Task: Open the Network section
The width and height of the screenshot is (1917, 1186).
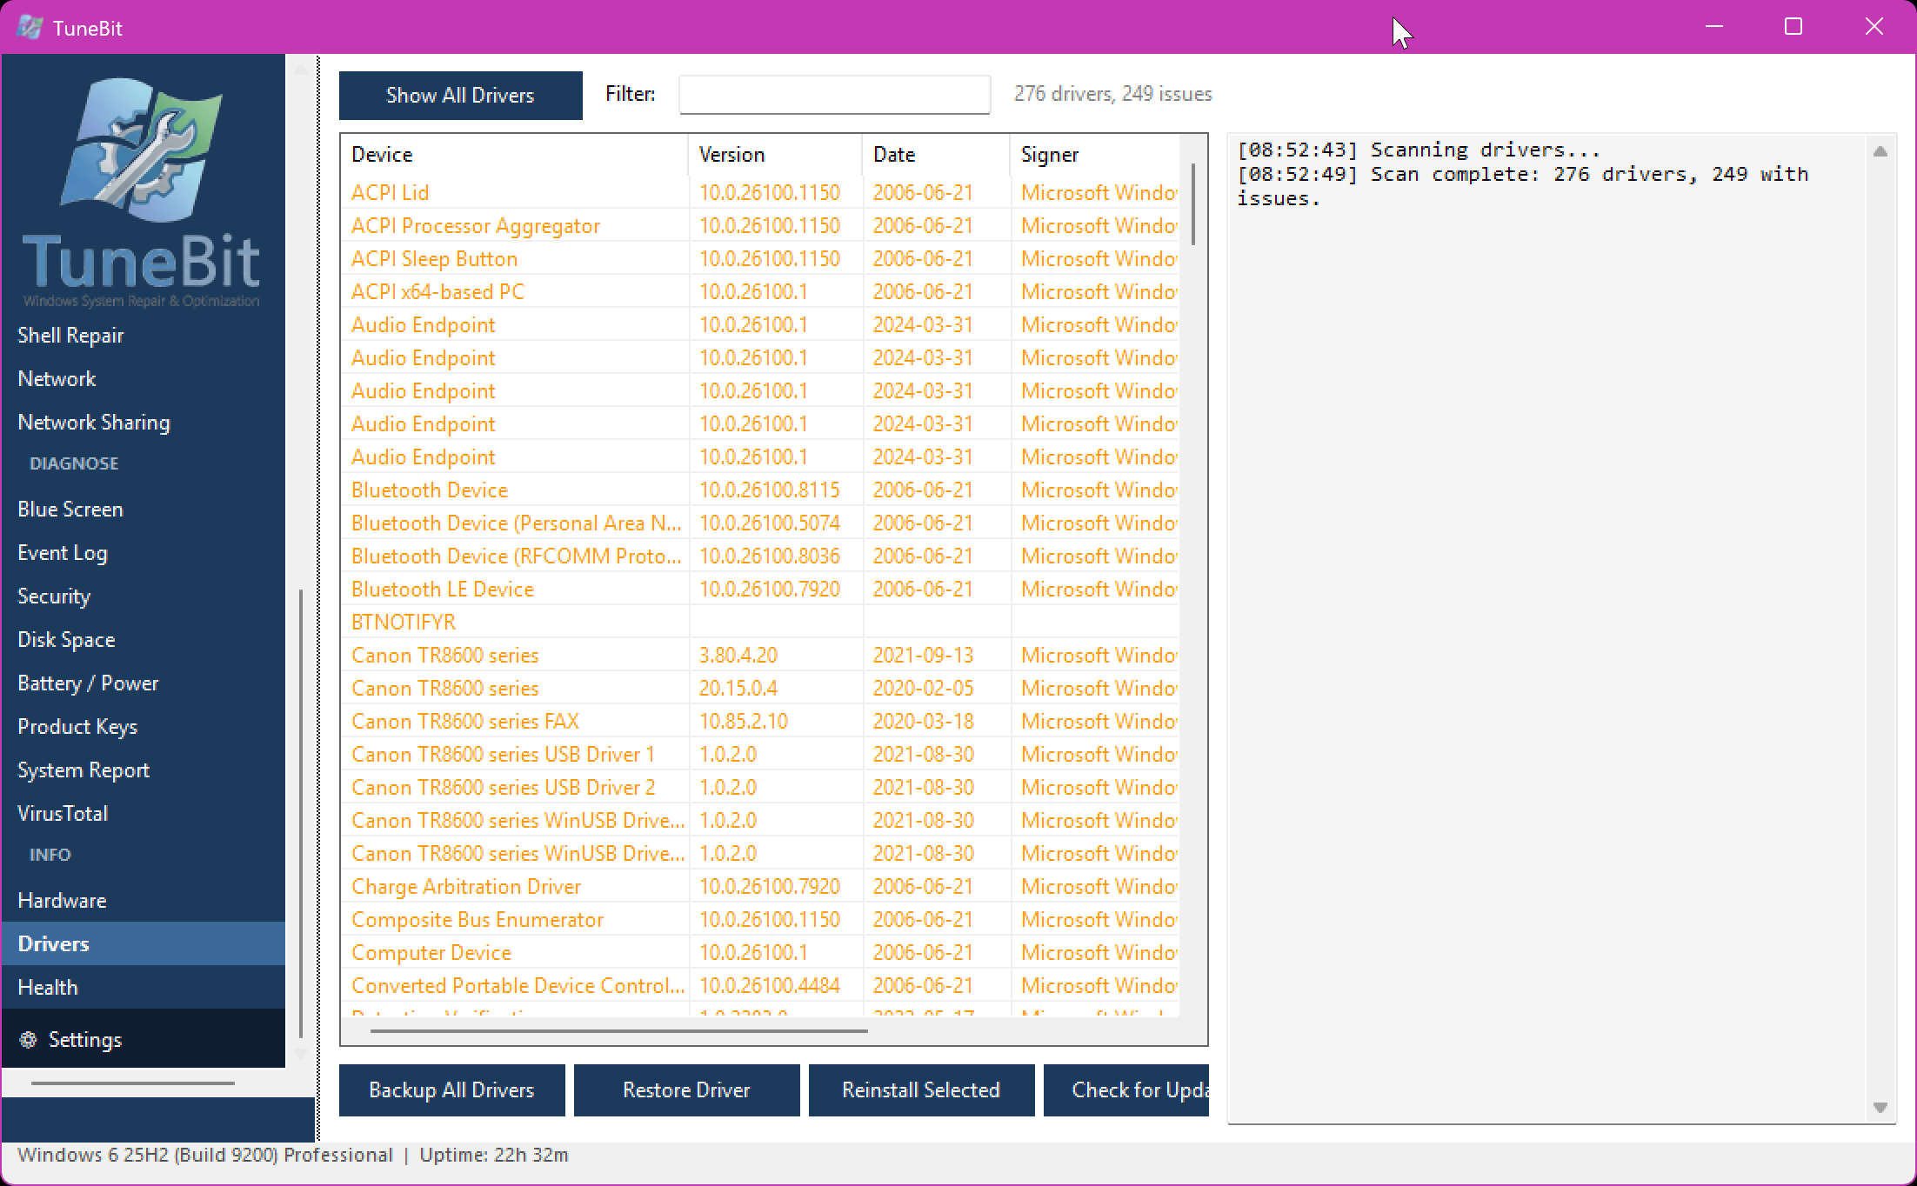Action: click(144, 378)
